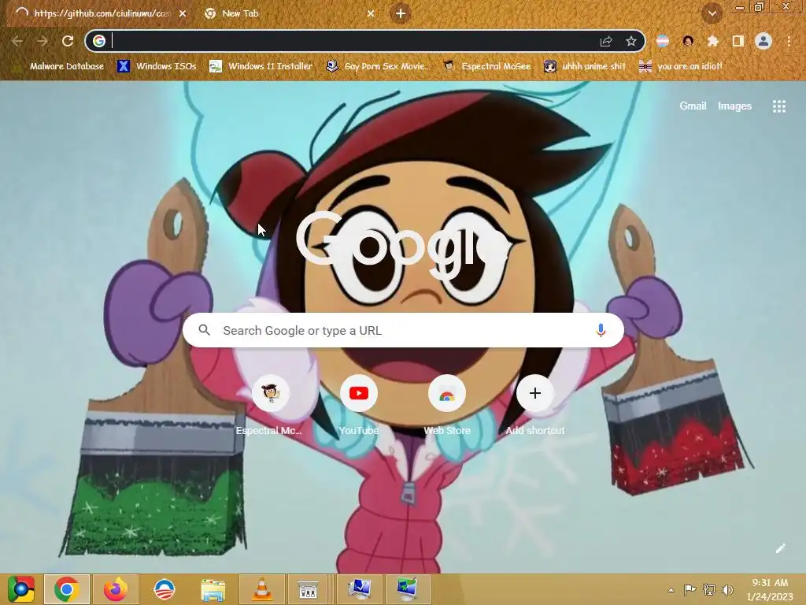
Task: Click the share this page icon
Action: click(606, 41)
